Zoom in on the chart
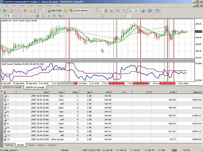Viewport: 203px width, 152px height. point(118,11)
